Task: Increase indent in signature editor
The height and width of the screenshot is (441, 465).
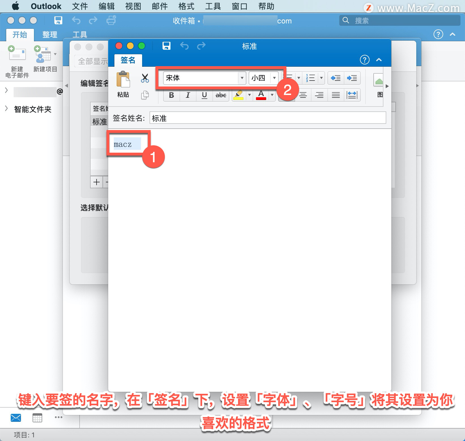Action: (352, 78)
